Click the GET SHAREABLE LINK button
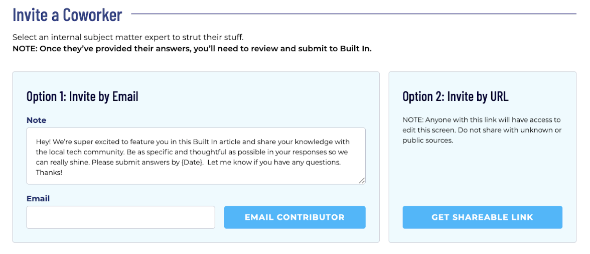 click(483, 217)
